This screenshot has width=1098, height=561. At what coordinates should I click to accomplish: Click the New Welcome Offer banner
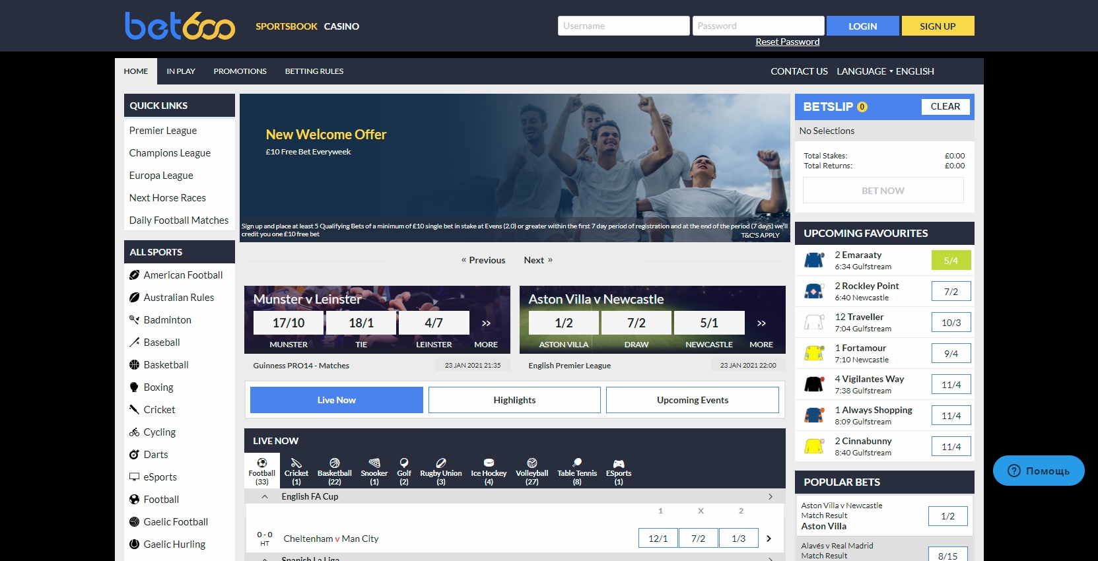coord(515,168)
